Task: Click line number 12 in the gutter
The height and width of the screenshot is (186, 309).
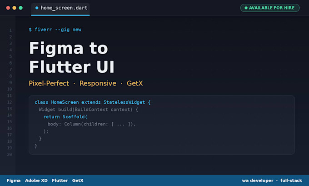Action: click(x=10, y=102)
